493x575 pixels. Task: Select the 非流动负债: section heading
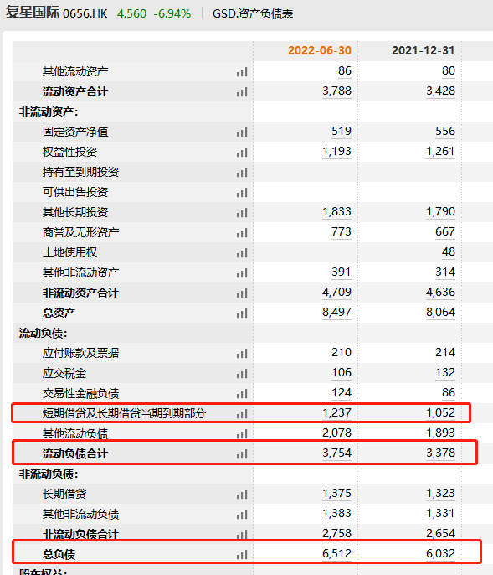(49, 474)
